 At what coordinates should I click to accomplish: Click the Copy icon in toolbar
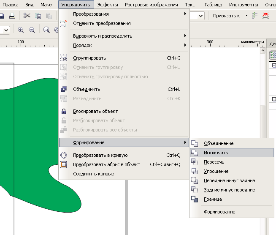coord(38,16)
